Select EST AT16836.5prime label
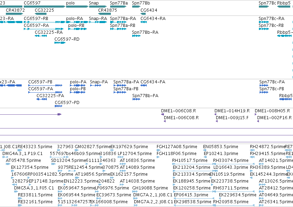Image resolution: width=293 pixels, height=207 pixels. [137, 161]
